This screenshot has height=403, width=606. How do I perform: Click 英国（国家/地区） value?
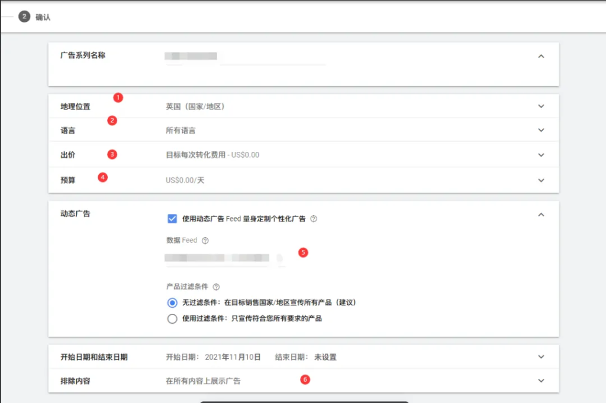pyautogui.click(x=195, y=106)
